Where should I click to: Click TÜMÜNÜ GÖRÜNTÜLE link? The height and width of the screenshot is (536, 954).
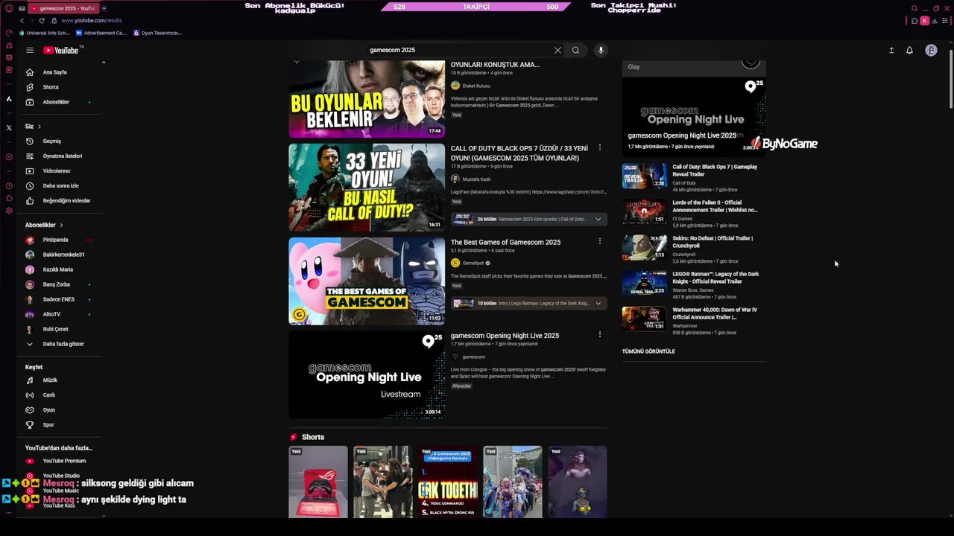coord(648,351)
